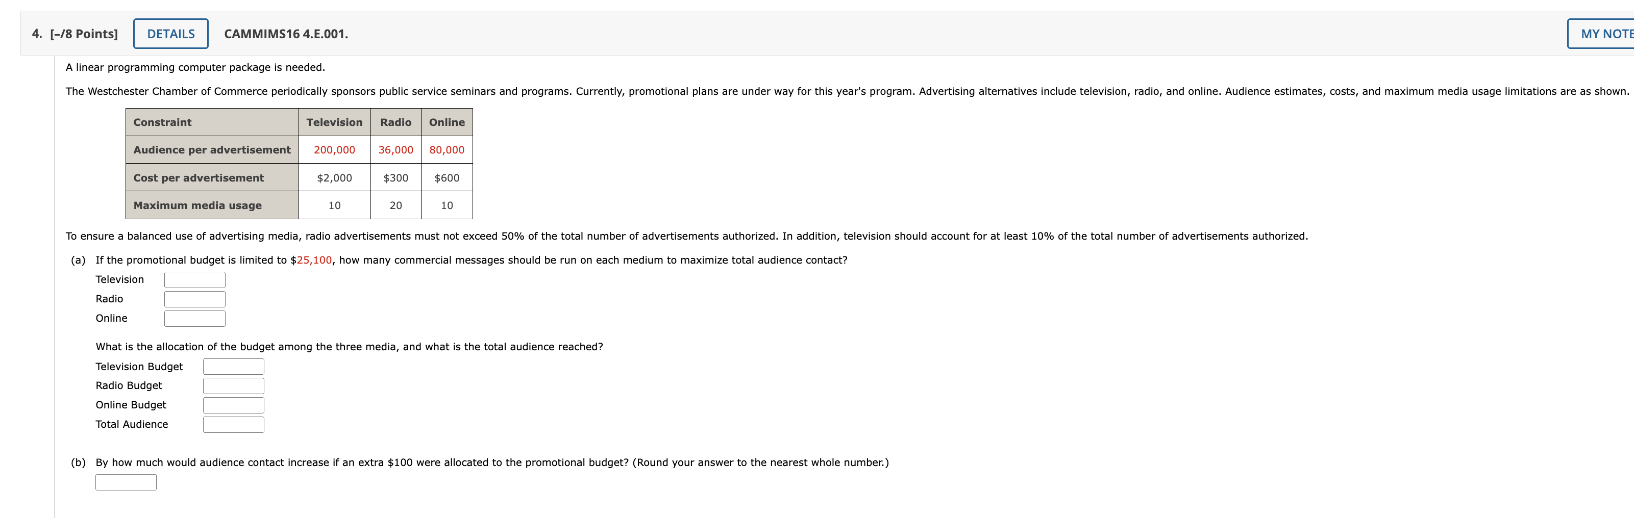The height and width of the screenshot is (518, 1634).
Task: Click the question label CAMMIMS16 4.E.001
Action: click(285, 34)
